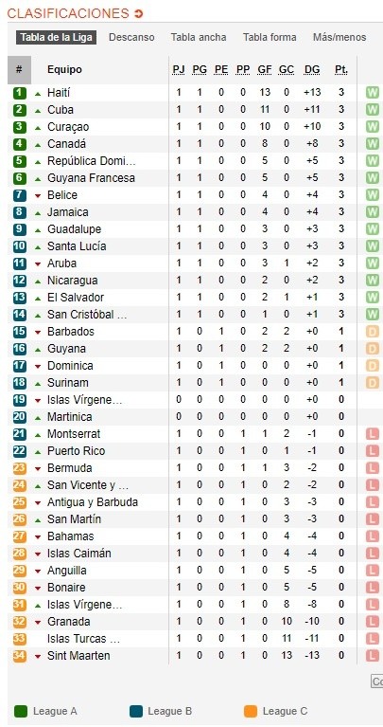Click Montserrat's red L result badge
This screenshot has height=727, width=383.
[x=373, y=434]
